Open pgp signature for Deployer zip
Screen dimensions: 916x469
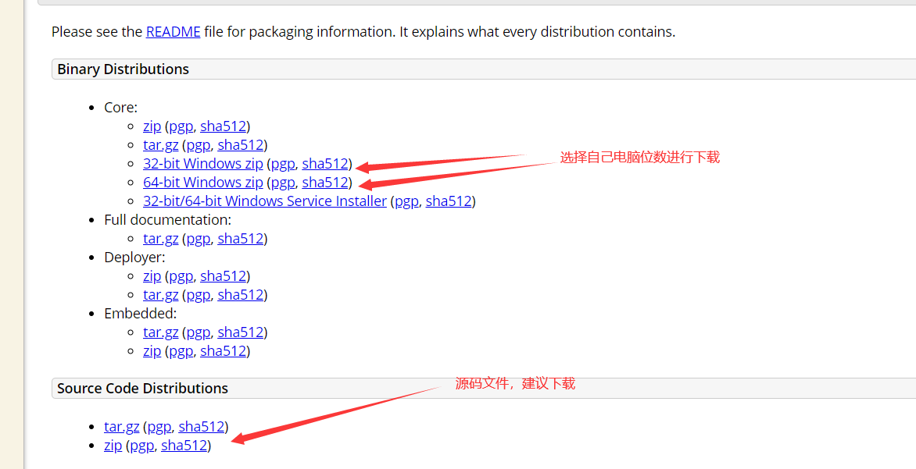pyautogui.click(x=181, y=276)
